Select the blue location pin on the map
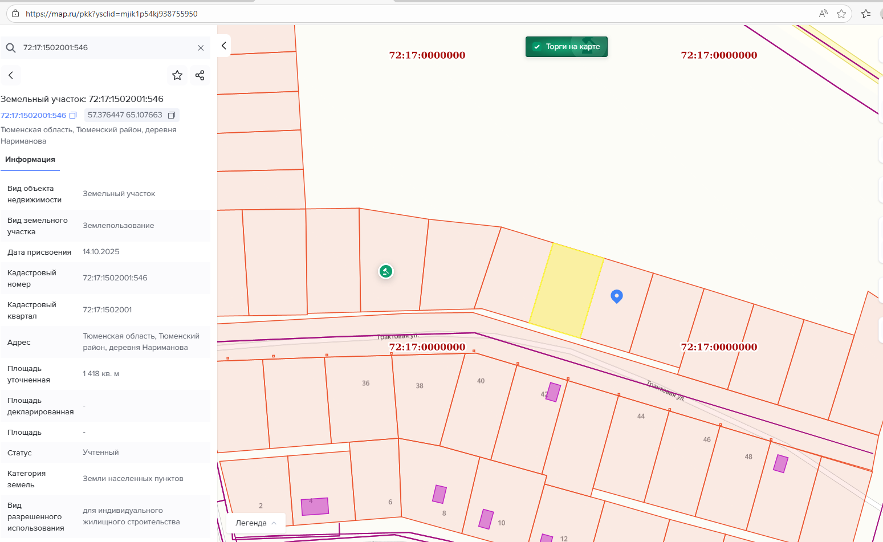The width and height of the screenshot is (883, 542). pyautogui.click(x=616, y=296)
